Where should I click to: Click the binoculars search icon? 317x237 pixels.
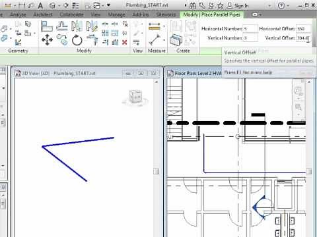pos(193,5)
